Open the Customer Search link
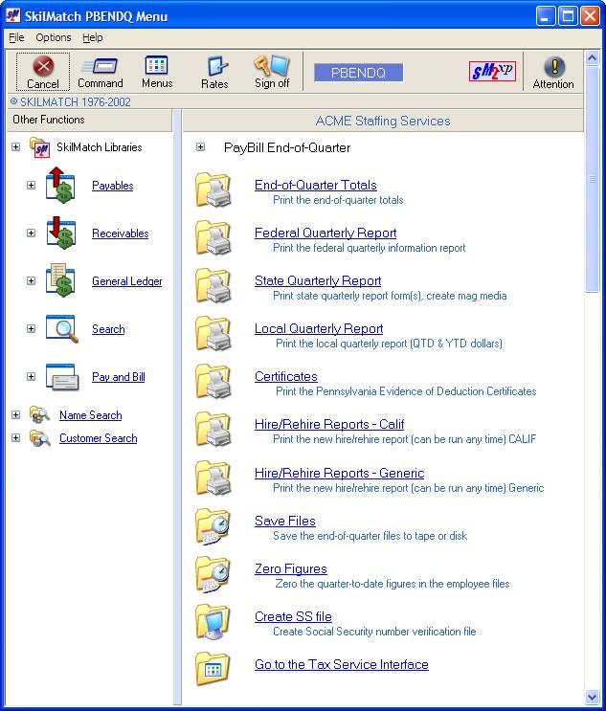Screen dimensions: 606x711 99,438
